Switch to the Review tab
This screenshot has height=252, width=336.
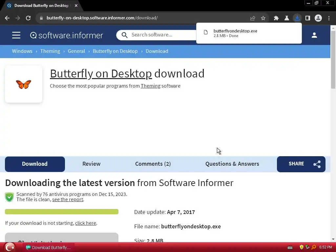[92, 164]
